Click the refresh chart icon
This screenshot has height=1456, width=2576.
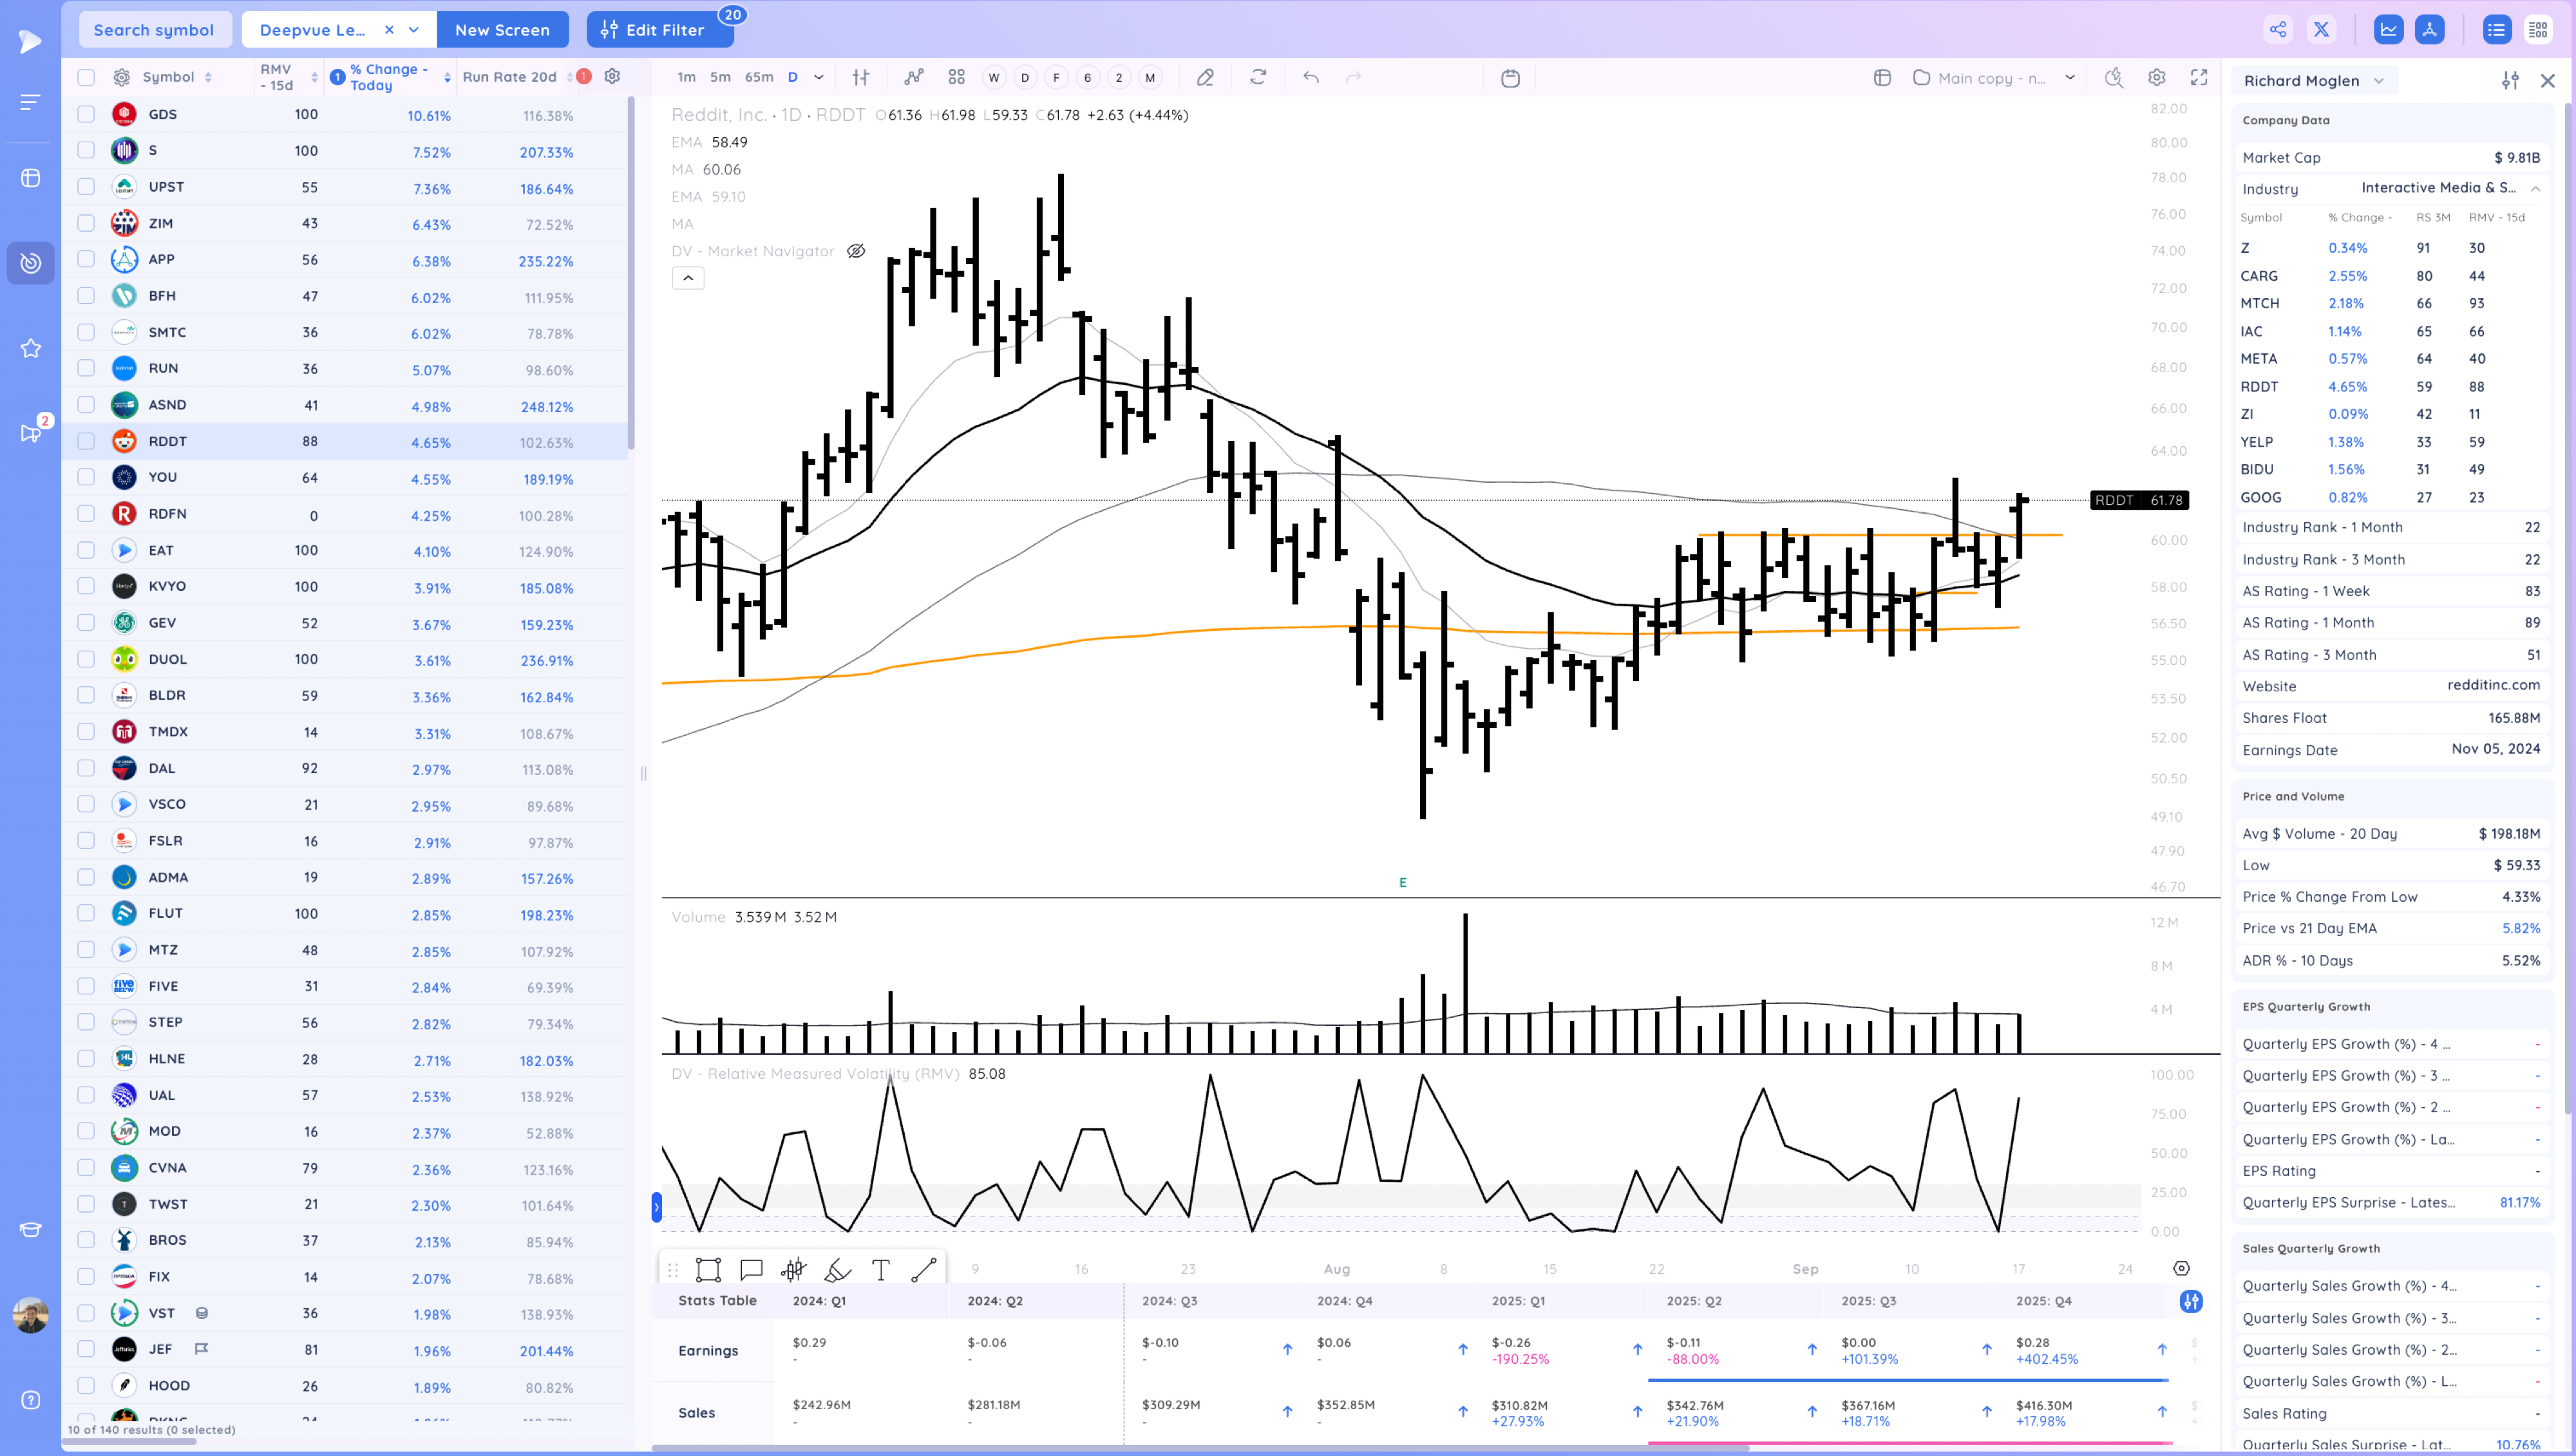point(1258,77)
